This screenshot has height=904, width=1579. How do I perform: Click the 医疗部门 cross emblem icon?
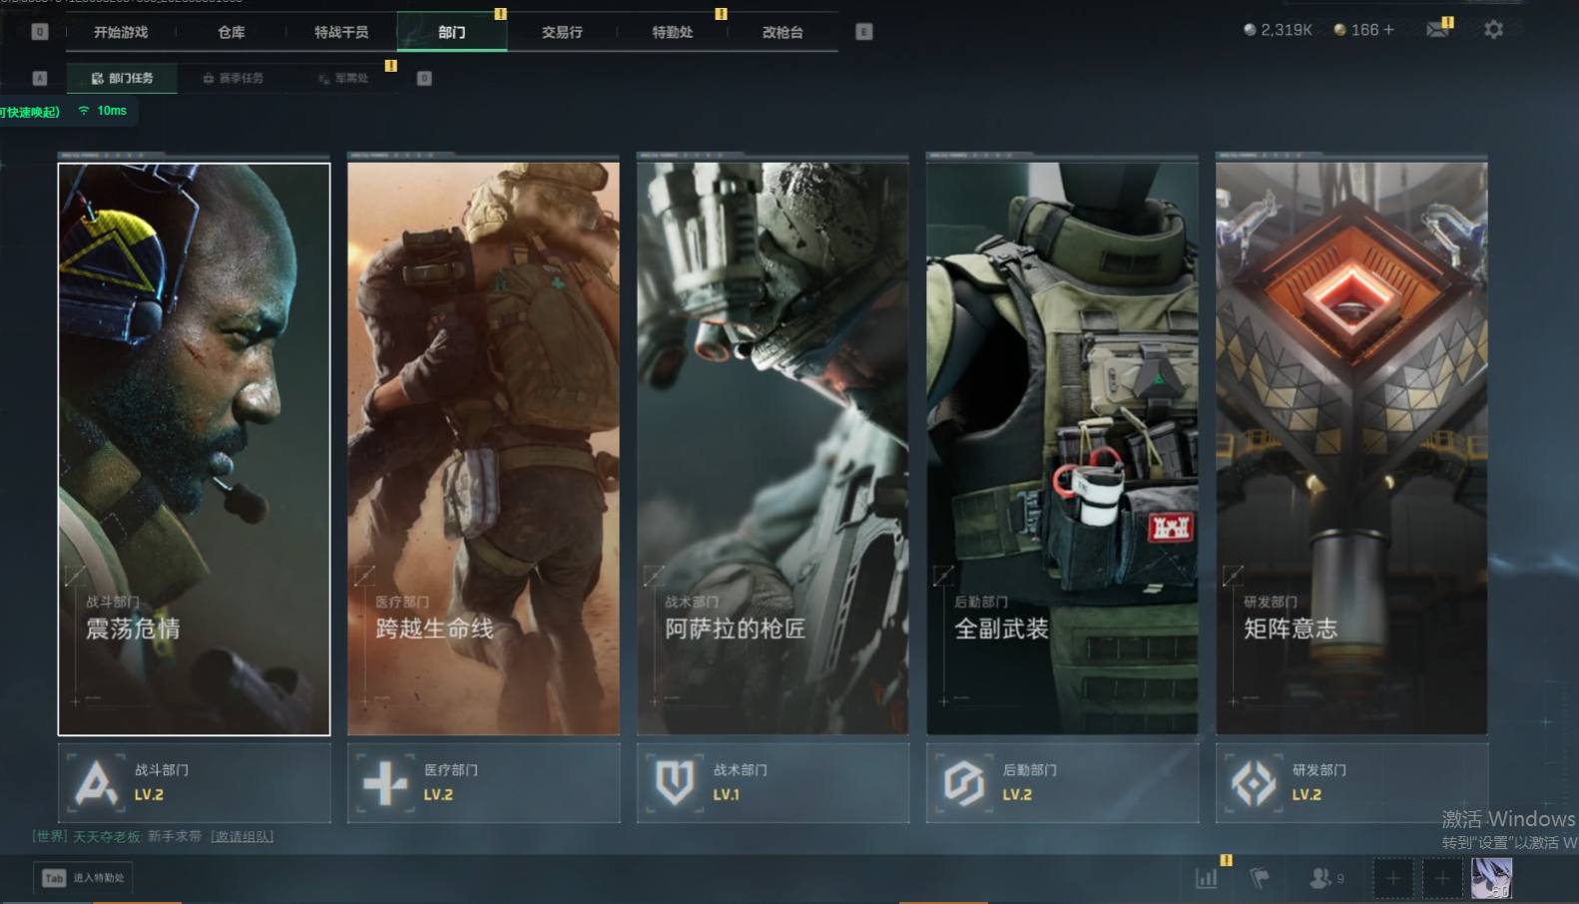385,783
